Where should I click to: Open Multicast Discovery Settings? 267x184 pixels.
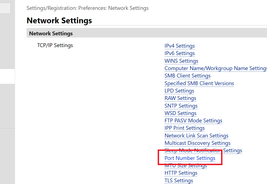click(197, 143)
